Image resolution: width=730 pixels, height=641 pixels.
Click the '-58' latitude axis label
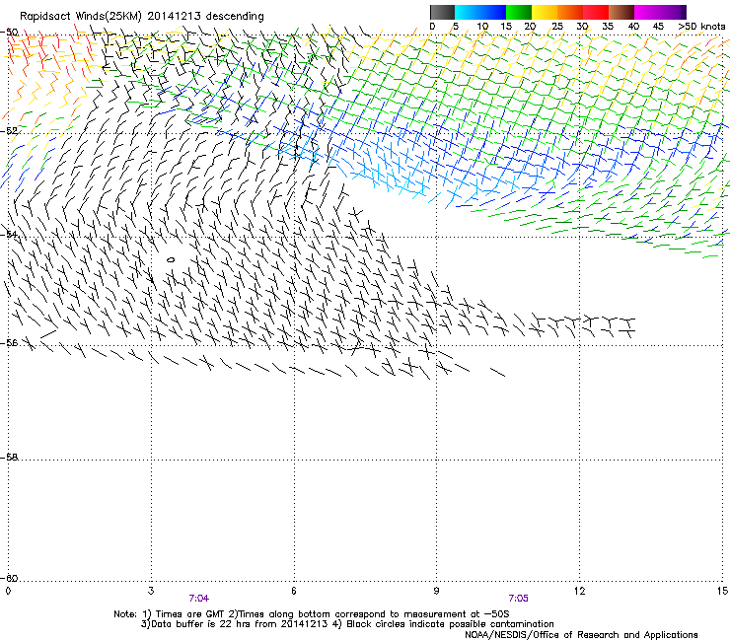(x=9, y=458)
